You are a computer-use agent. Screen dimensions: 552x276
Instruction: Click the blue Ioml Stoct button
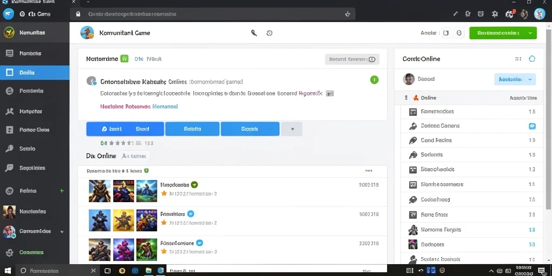tap(125, 129)
